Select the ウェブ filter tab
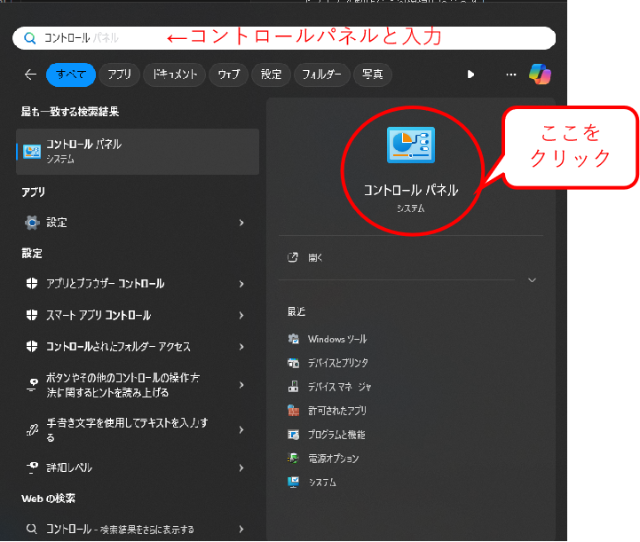 pyautogui.click(x=229, y=75)
